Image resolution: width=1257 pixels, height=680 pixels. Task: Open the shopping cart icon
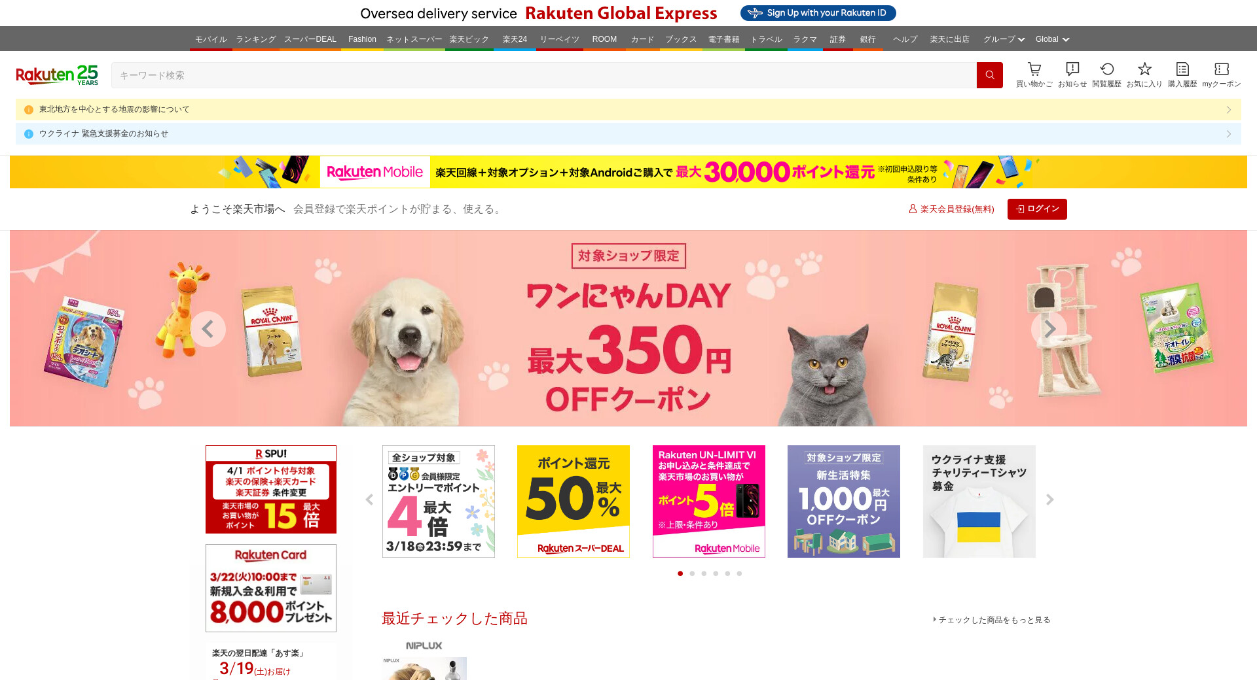[x=1034, y=75]
